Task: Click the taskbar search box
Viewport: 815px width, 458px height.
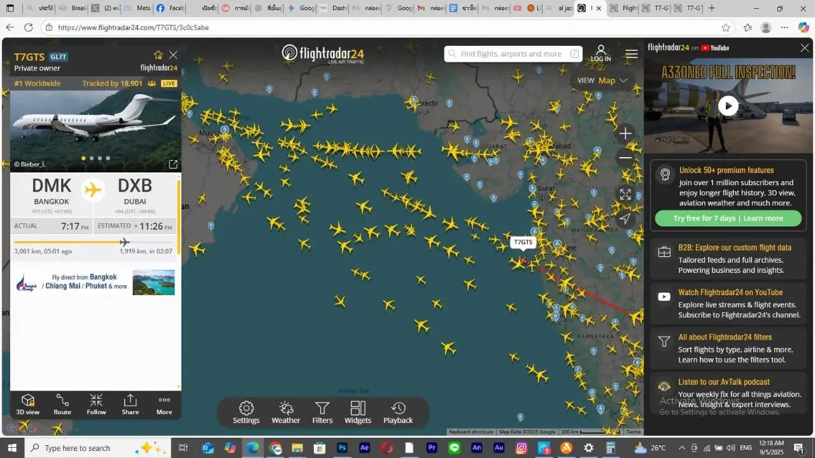Action: pyautogui.click(x=97, y=448)
